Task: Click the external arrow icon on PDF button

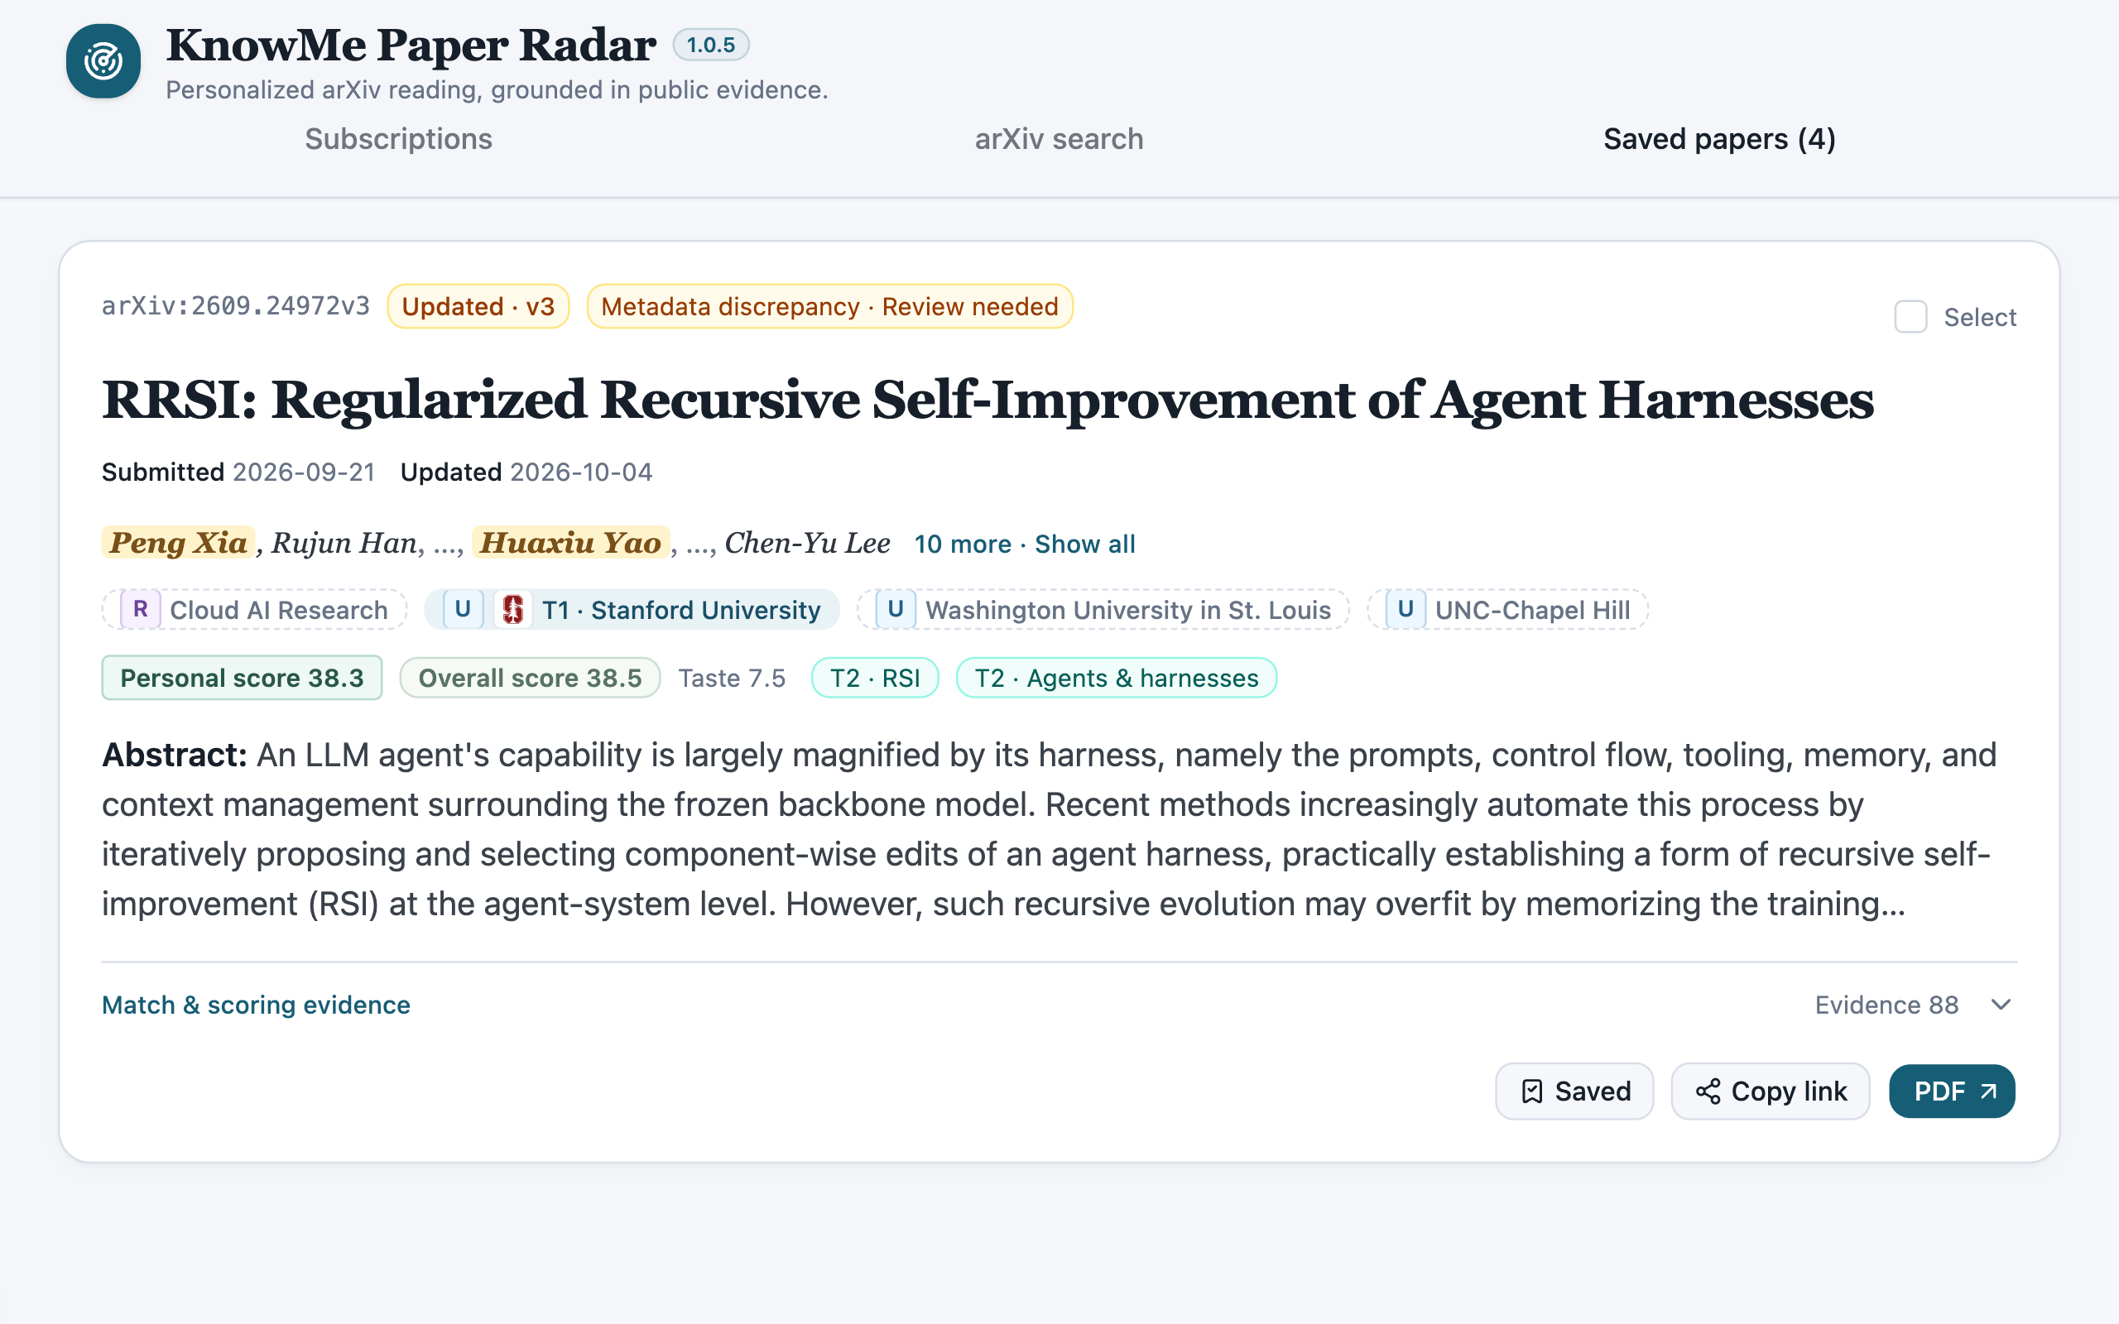Action: (1988, 1091)
